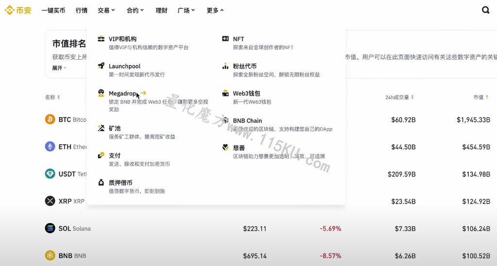Open the 合约 dropdown menu
Image resolution: width=497 pixels, height=266 pixels.
135,11
